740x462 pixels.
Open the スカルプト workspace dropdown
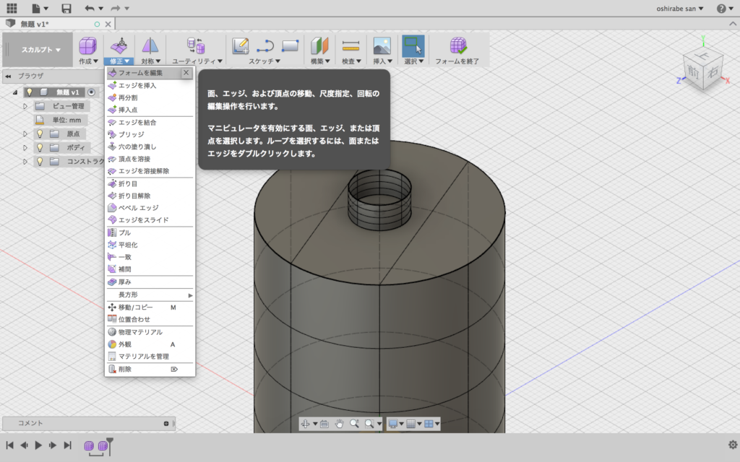point(40,50)
